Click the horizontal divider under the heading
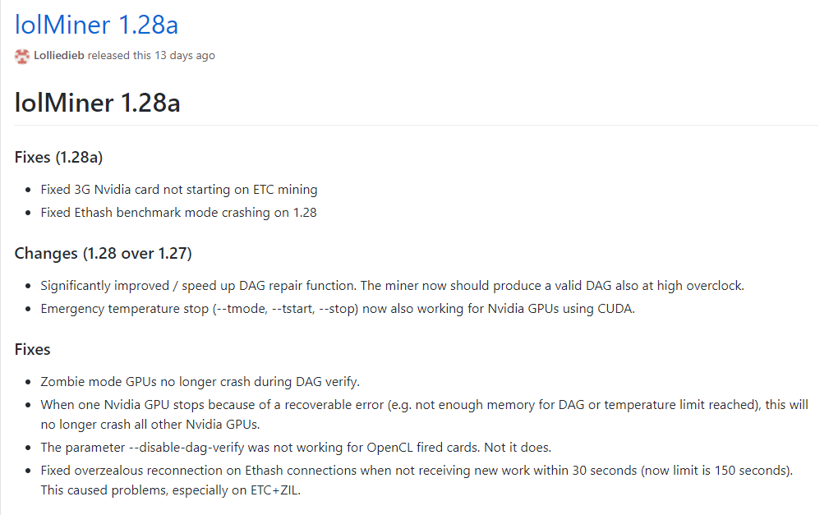Screen dimensions: 829x515 click(x=416, y=126)
